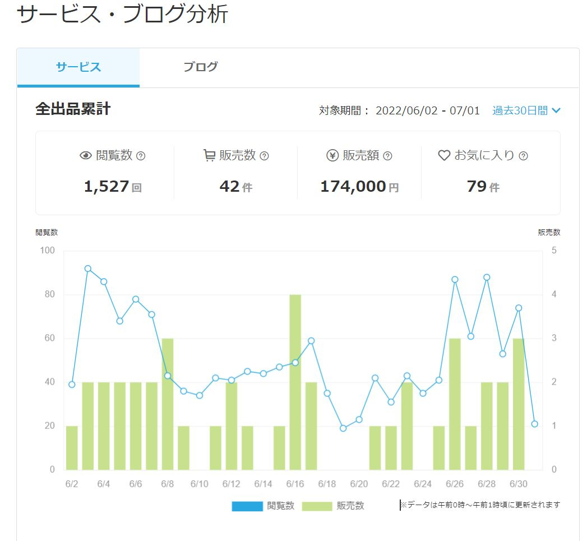The width and height of the screenshot is (587, 541).
Task: Expand the chevron next to 過去30日間
Action: pyautogui.click(x=556, y=110)
